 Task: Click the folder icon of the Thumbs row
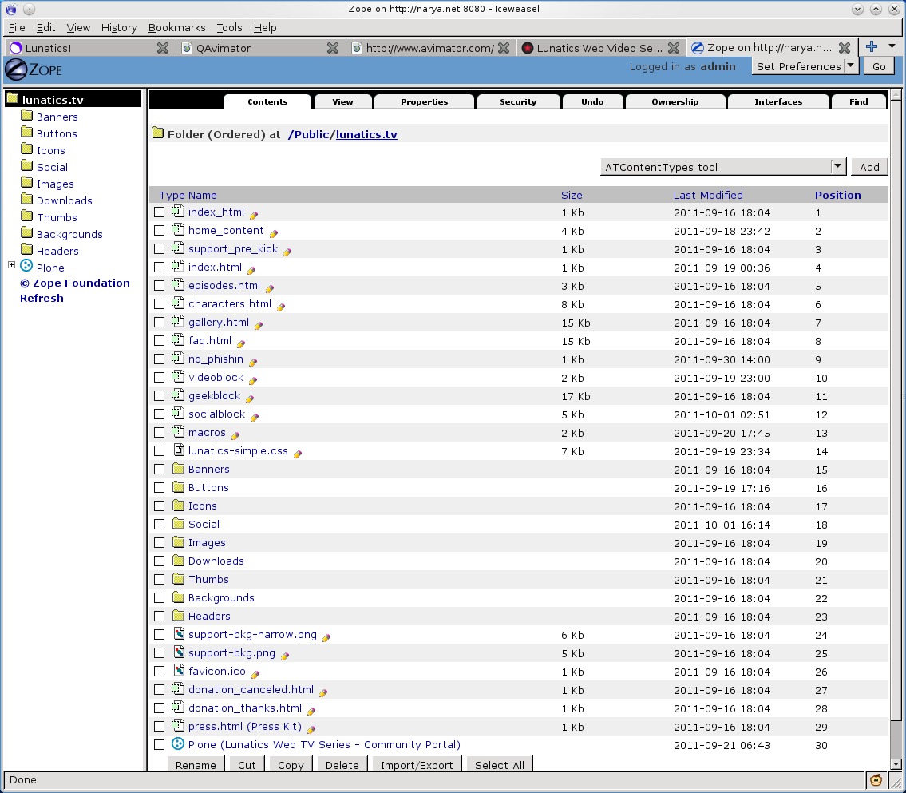click(179, 578)
